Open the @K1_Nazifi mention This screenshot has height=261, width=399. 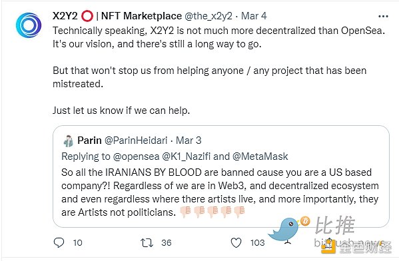click(x=186, y=156)
